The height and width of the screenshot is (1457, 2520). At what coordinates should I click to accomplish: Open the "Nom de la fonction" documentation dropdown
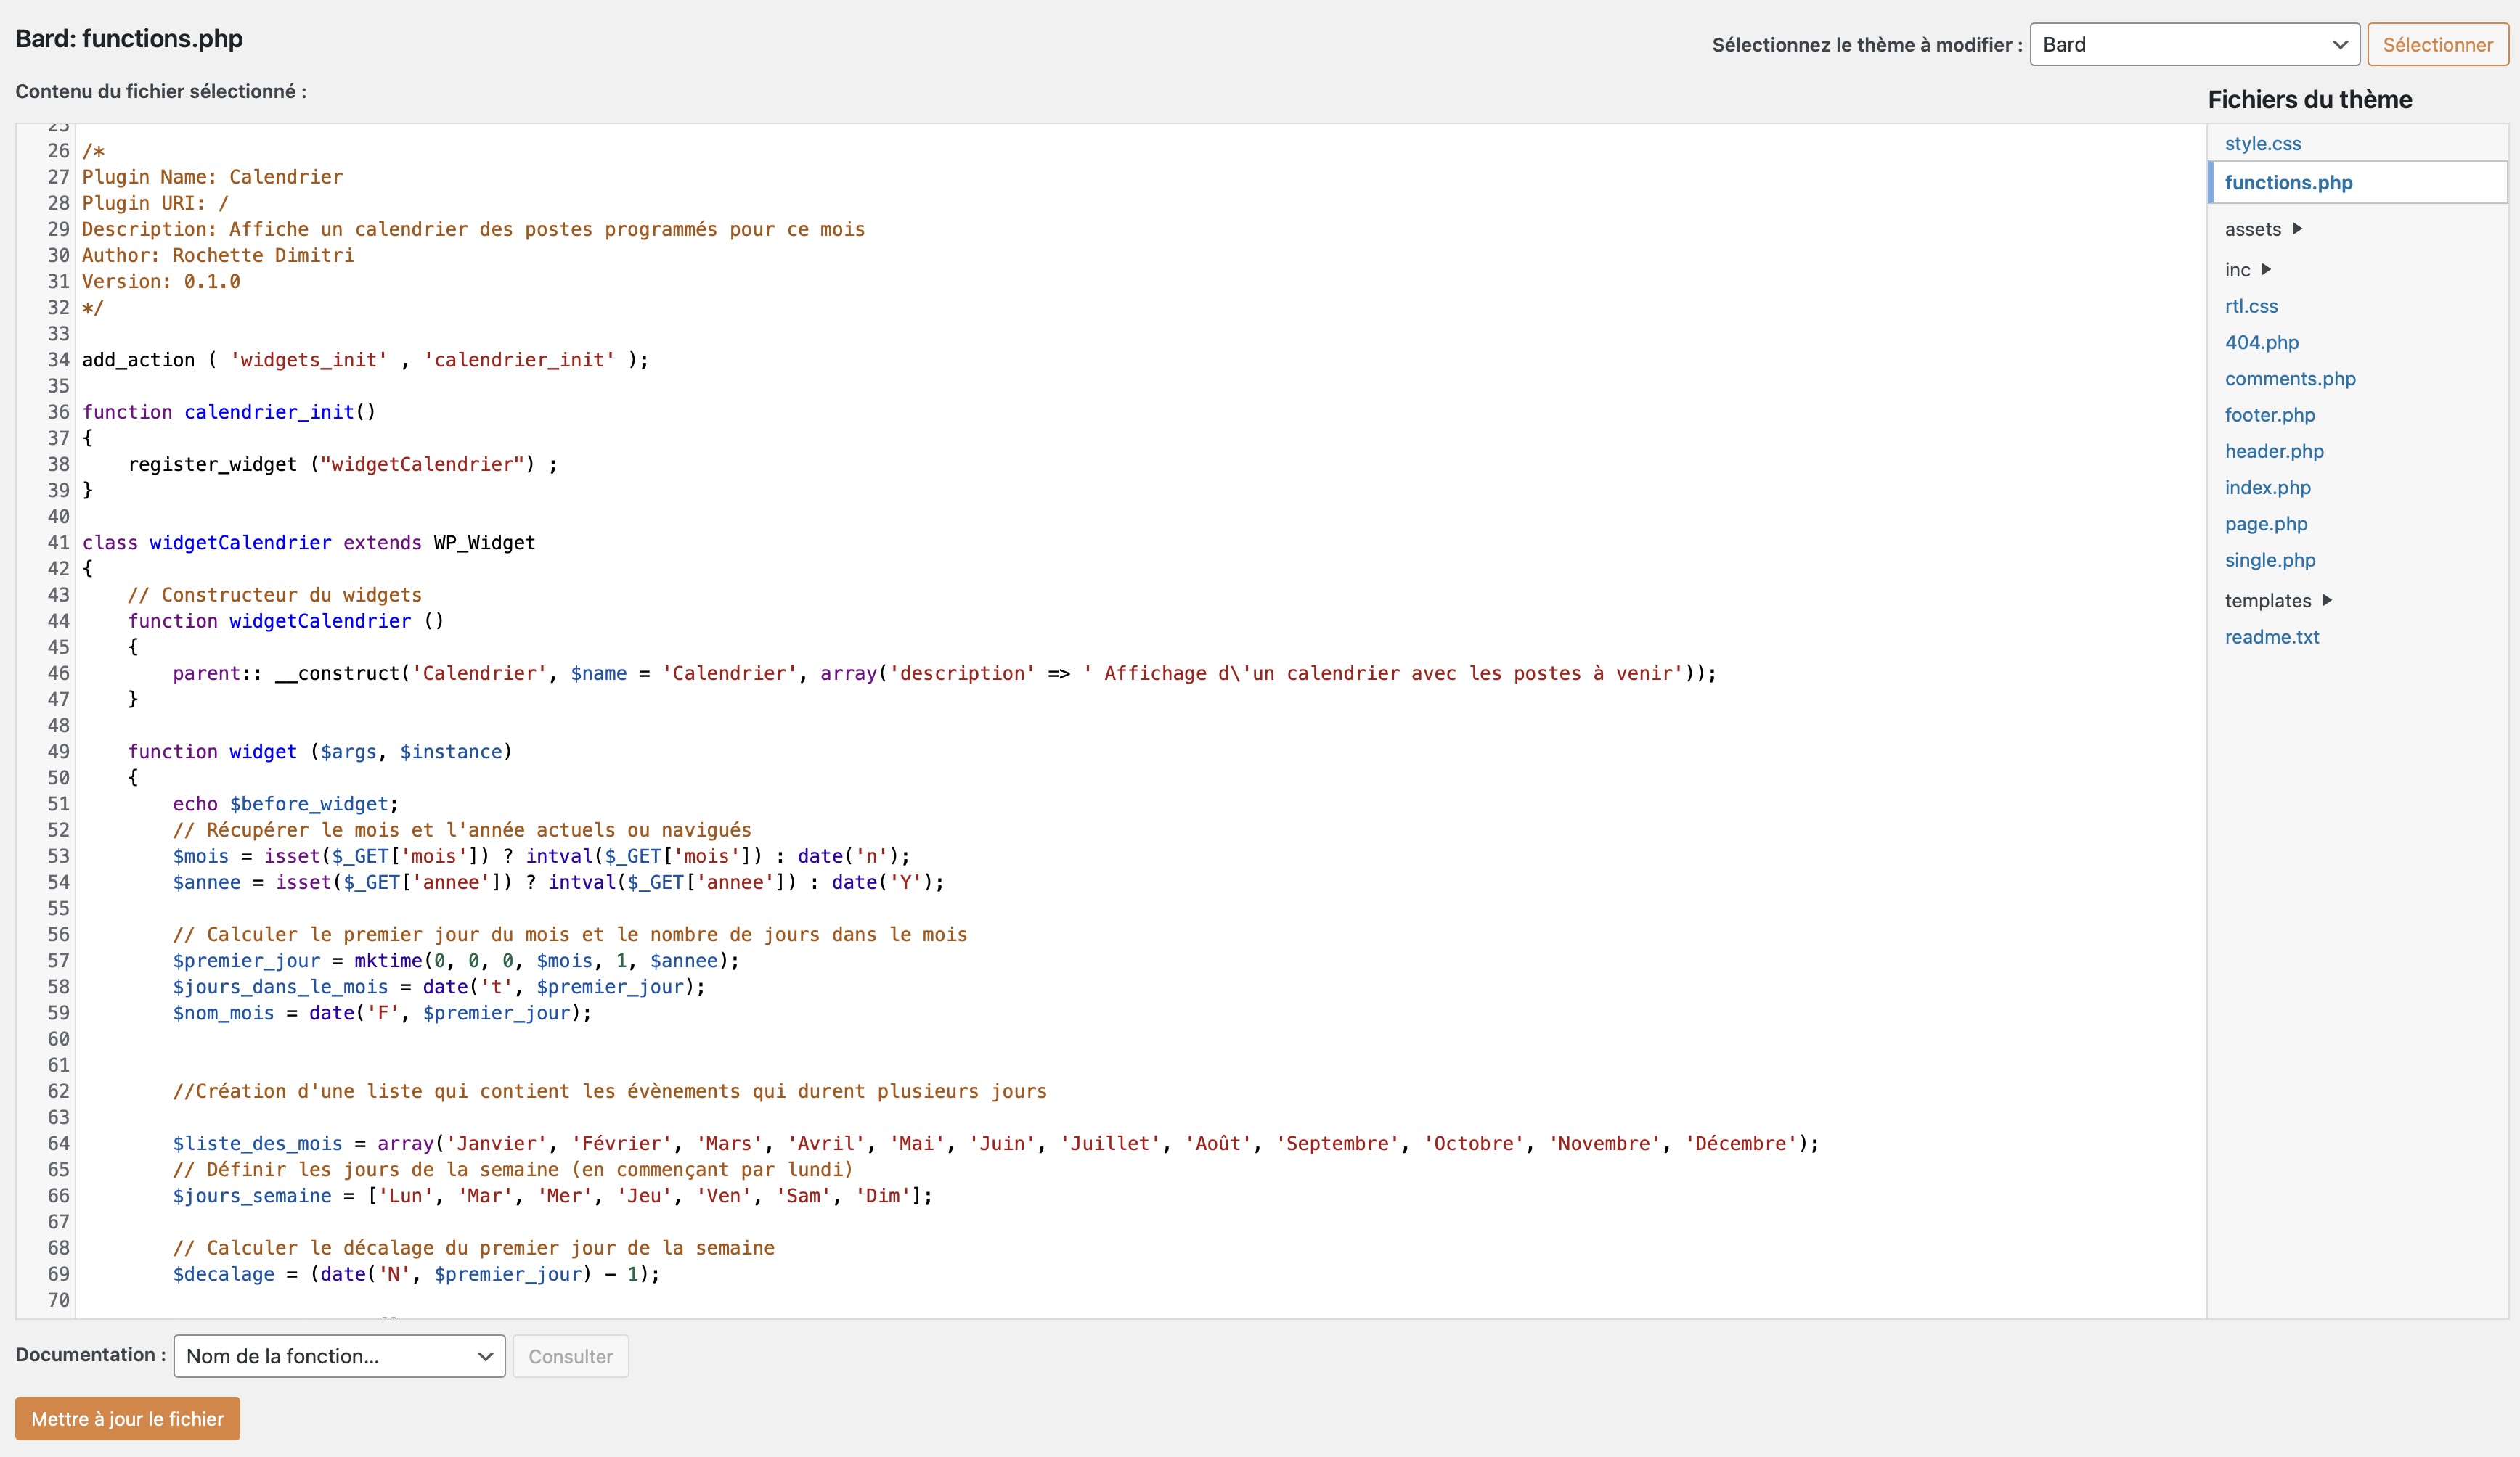(x=338, y=1356)
